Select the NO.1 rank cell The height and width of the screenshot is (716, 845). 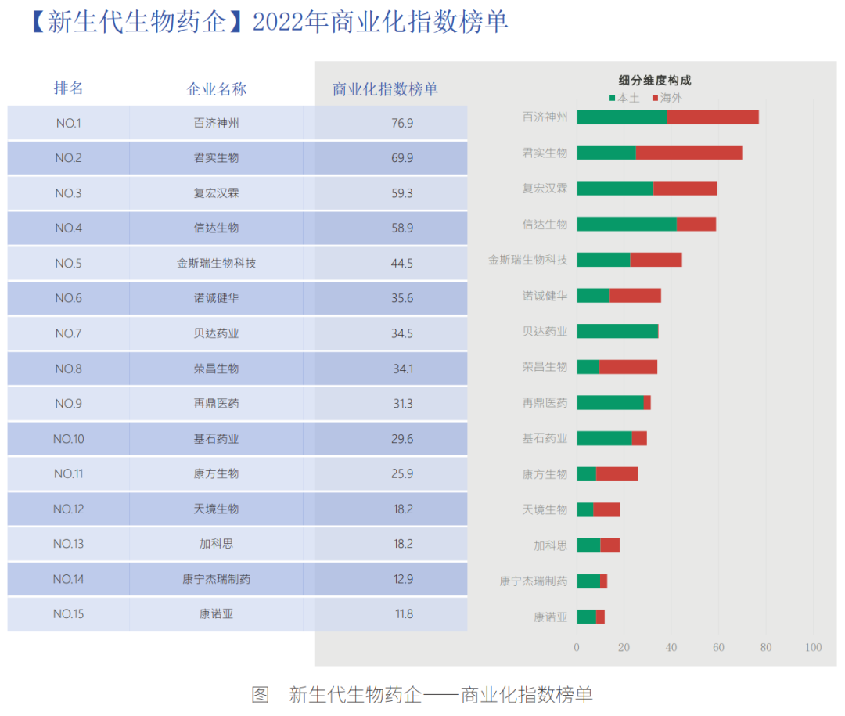[68, 123]
